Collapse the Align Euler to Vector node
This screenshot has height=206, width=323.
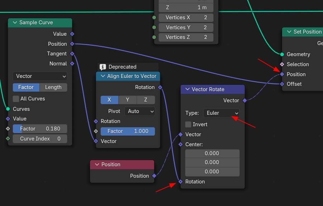(103, 76)
